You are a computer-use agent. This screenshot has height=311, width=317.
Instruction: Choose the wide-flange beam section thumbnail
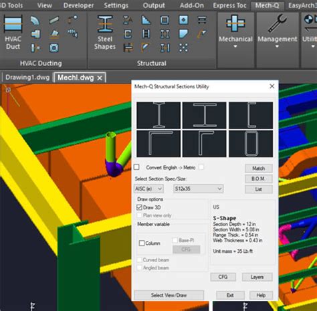(204, 115)
